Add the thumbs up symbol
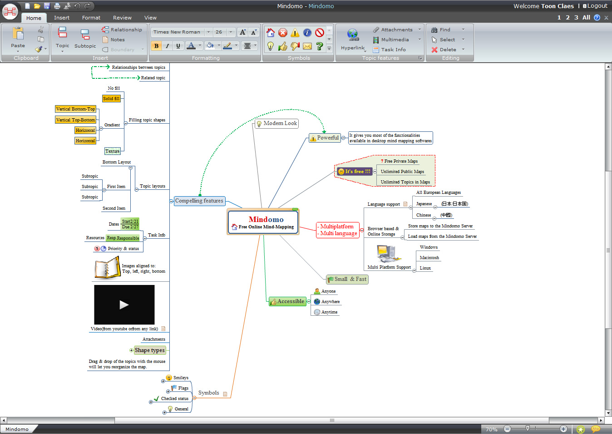Viewport: 612px width, 434px height. tap(283, 46)
